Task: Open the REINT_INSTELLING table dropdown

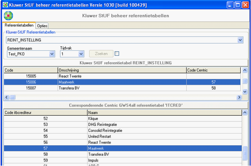Action: pos(240,40)
